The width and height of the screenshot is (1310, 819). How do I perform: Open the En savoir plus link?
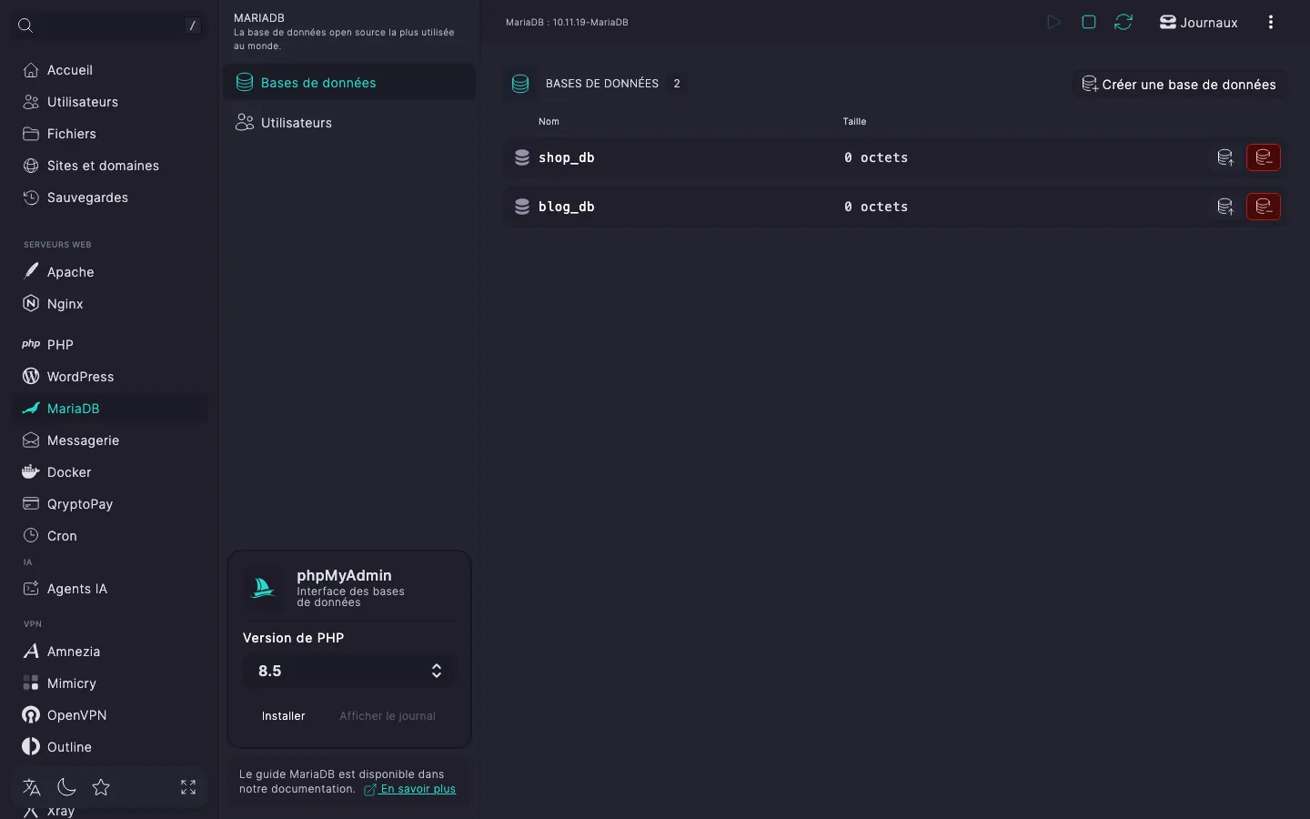point(410,789)
